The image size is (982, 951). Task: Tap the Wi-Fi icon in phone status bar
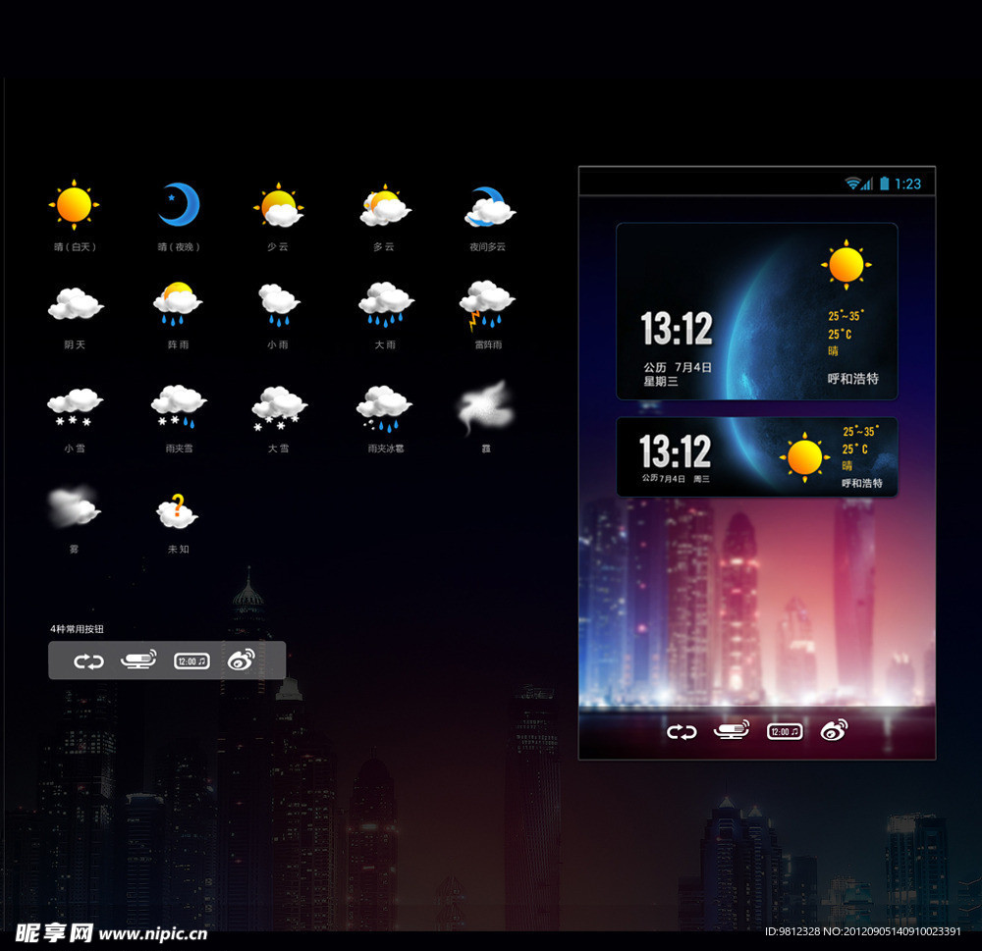[x=852, y=184]
